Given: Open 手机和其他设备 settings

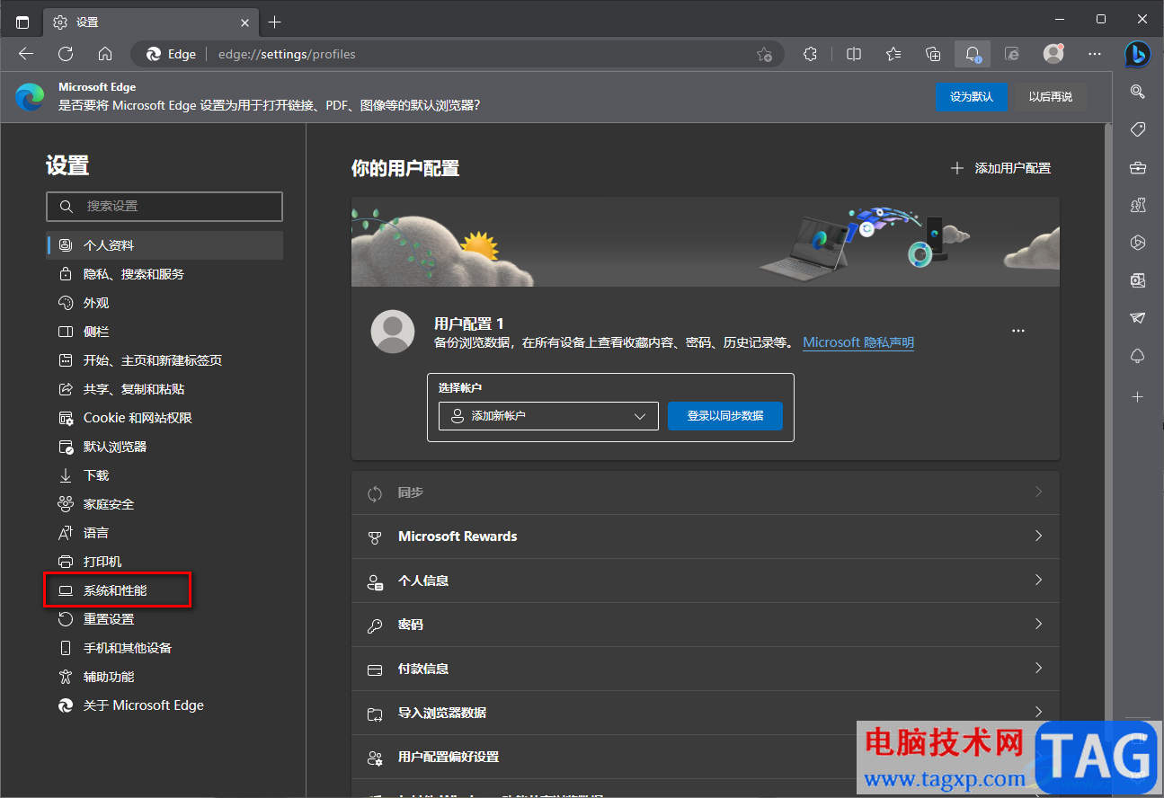Looking at the screenshot, I should tap(164, 648).
